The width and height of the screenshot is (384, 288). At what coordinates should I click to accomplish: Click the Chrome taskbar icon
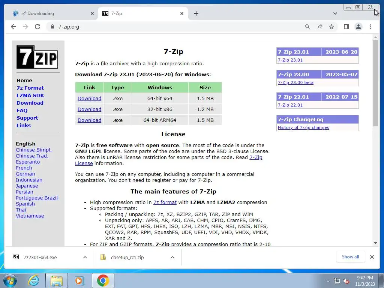coord(103,280)
